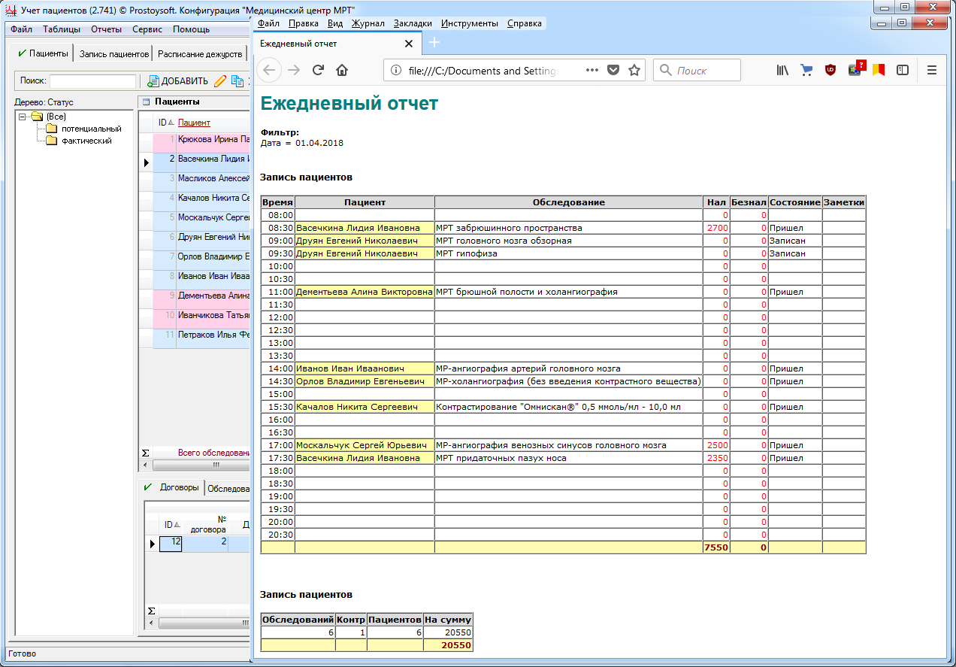Click the Поиск field in patient toolbar

(x=92, y=81)
